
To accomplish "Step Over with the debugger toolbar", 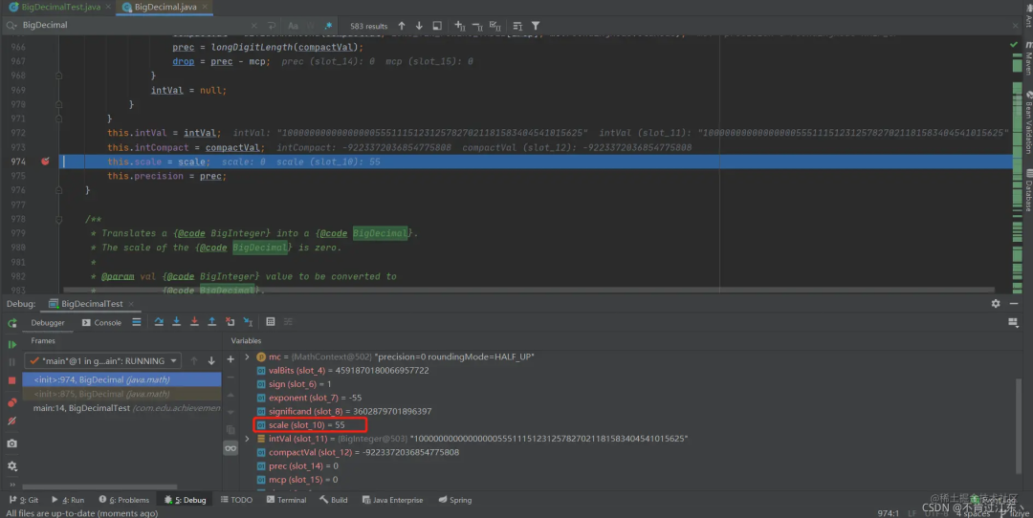I will pos(159,322).
